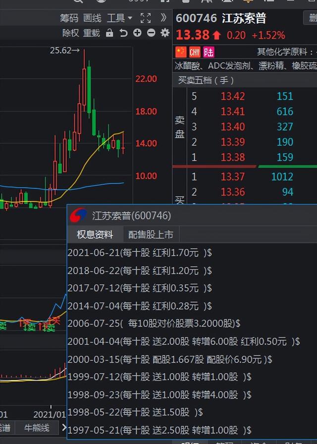This screenshot has width=317, height=444.
Task: Expand more options with the double chevron
Action: tap(163, 18)
